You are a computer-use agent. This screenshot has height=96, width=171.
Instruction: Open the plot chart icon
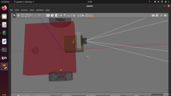tap(161, 15)
